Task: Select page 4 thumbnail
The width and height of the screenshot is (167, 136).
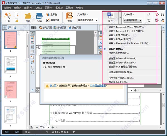Action: coord(11,115)
